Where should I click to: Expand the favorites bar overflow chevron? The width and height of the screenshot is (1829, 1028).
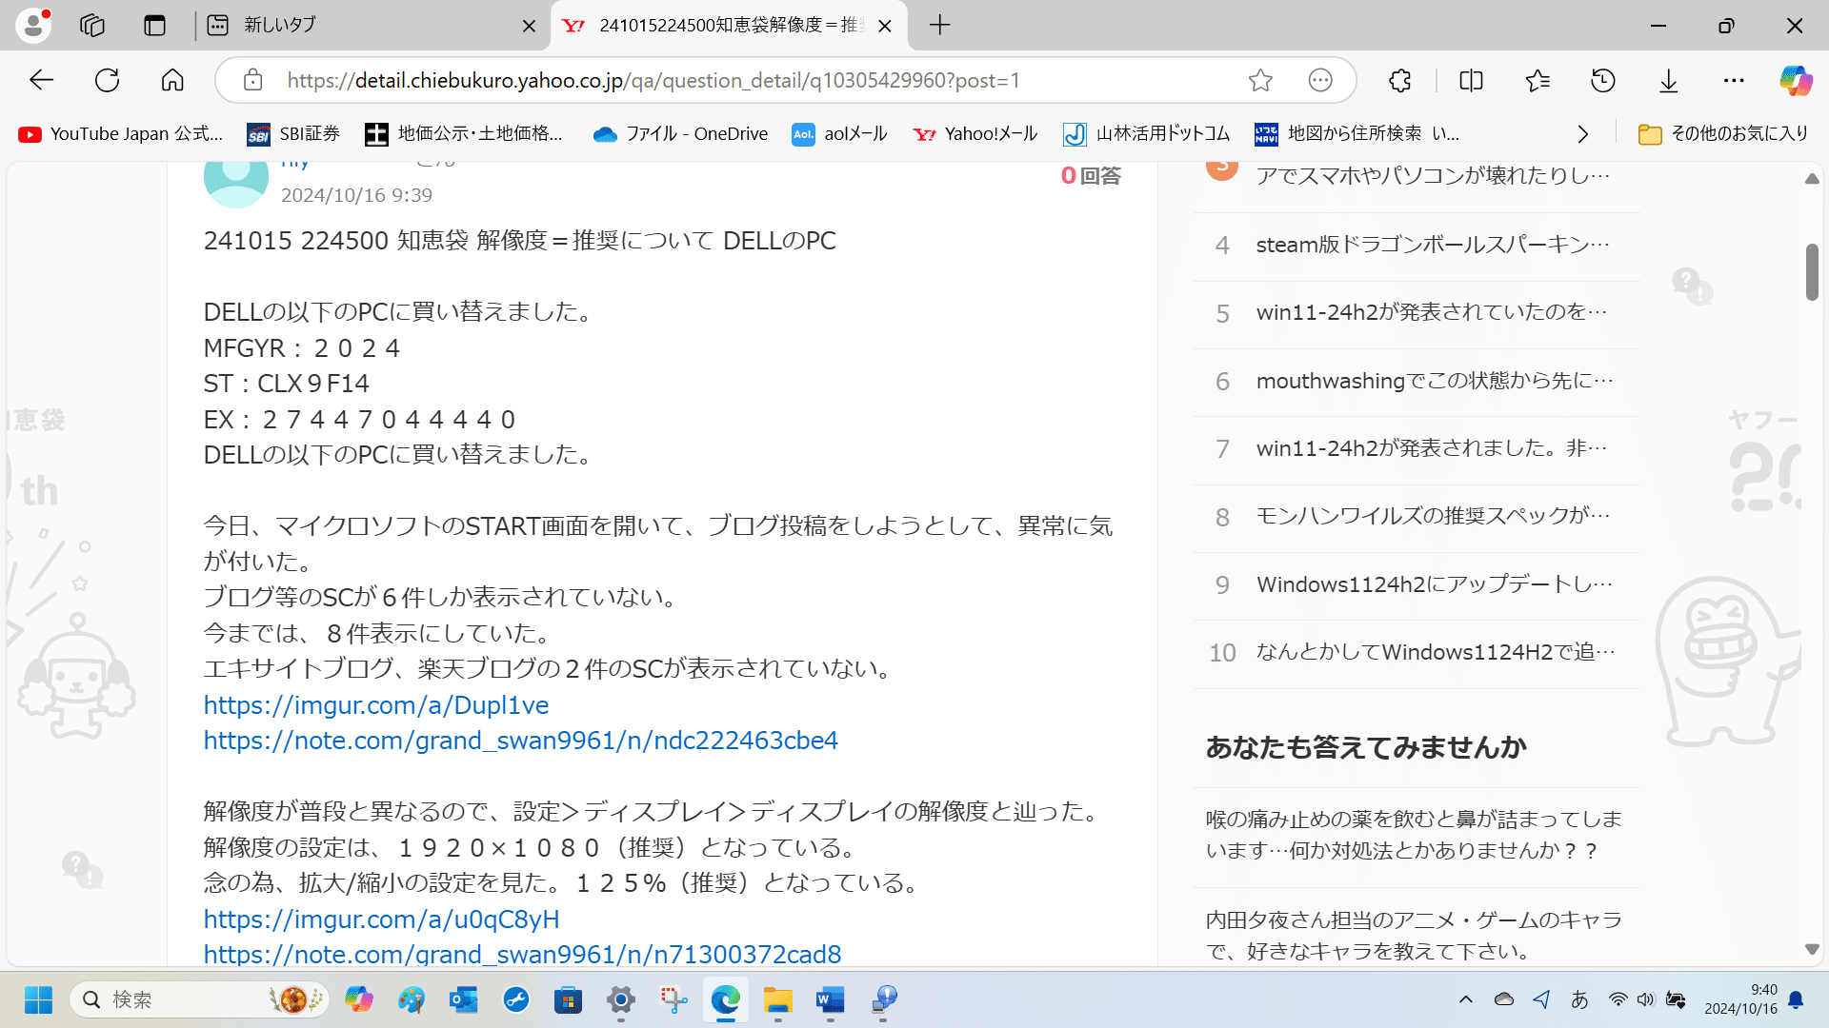pyautogui.click(x=1583, y=134)
